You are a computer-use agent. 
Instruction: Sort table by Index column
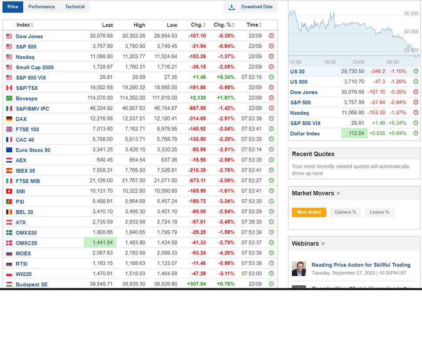(x=25, y=25)
